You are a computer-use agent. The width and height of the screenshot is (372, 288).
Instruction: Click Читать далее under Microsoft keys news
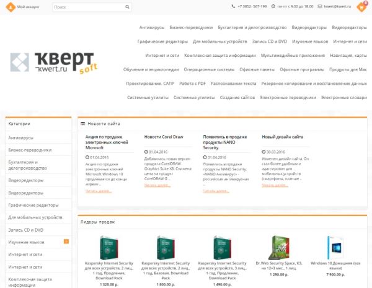(99, 191)
